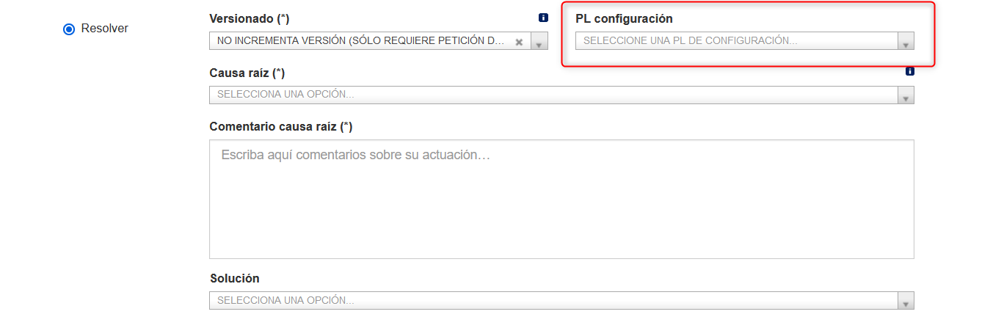Click the Versionado (*) label
Image resolution: width=1004 pixels, height=328 pixels.
point(250,18)
